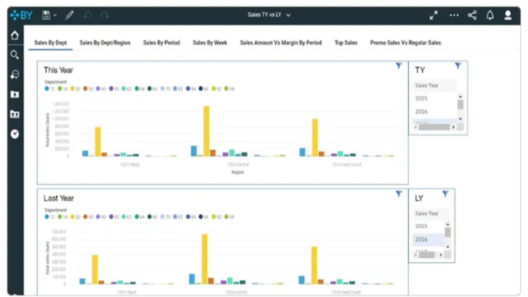The image size is (528, 297).
Task: Click the expand to fullscreen icon
Action: [x=434, y=15]
